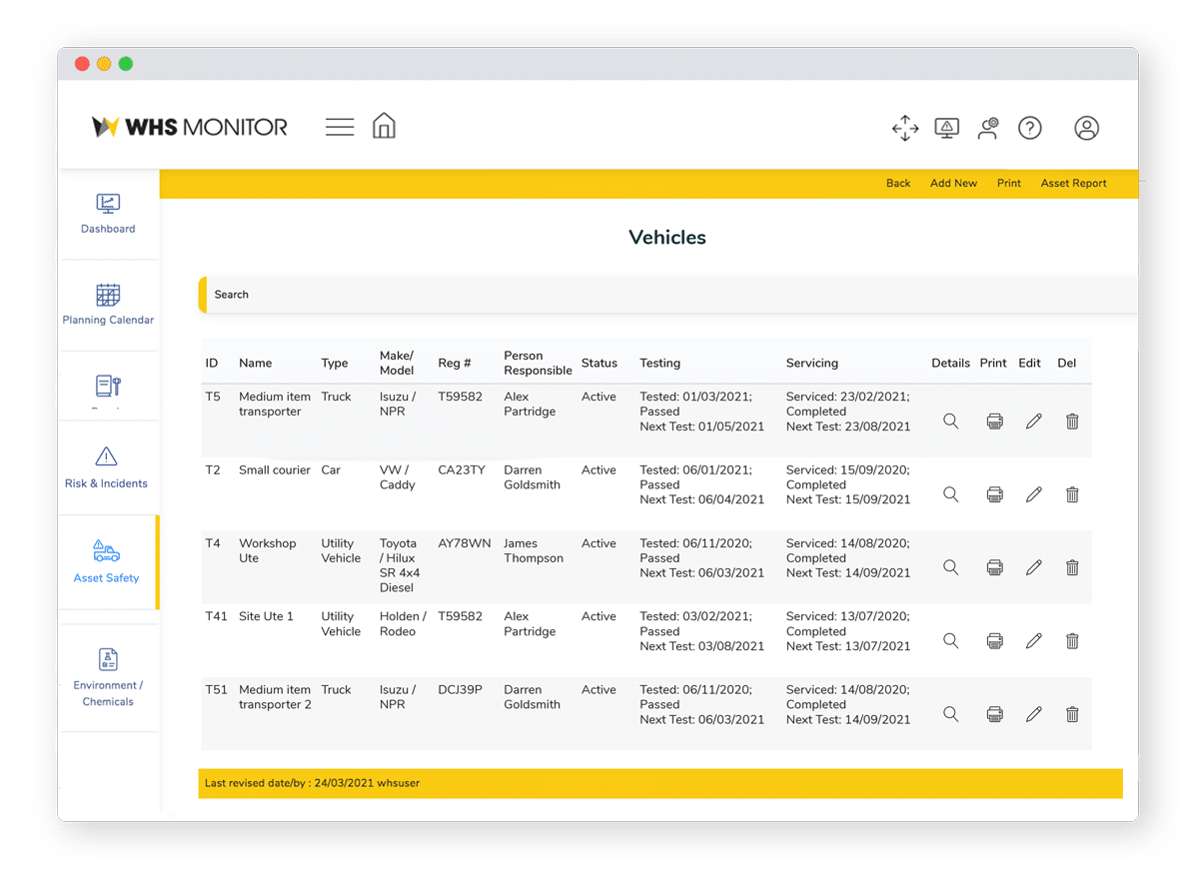The image size is (1199, 869).
Task: Open the Risk & Incidents section
Action: (x=107, y=466)
